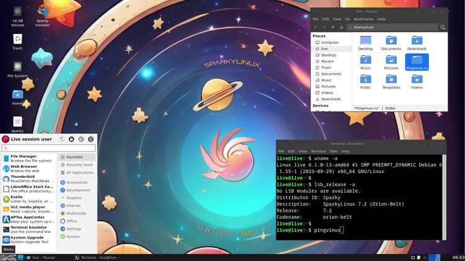Launch Exaile music player entry
This screenshot has width=465, height=261.
click(x=29, y=199)
